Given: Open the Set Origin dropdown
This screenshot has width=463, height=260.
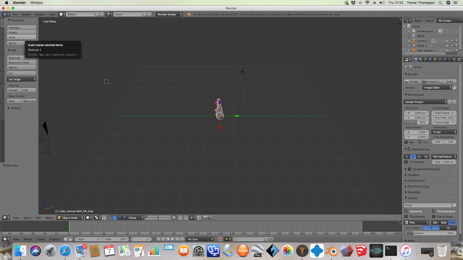Looking at the screenshot, I should (x=22, y=79).
